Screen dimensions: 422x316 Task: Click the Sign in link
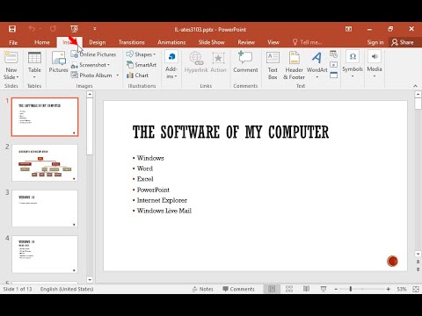pos(375,42)
